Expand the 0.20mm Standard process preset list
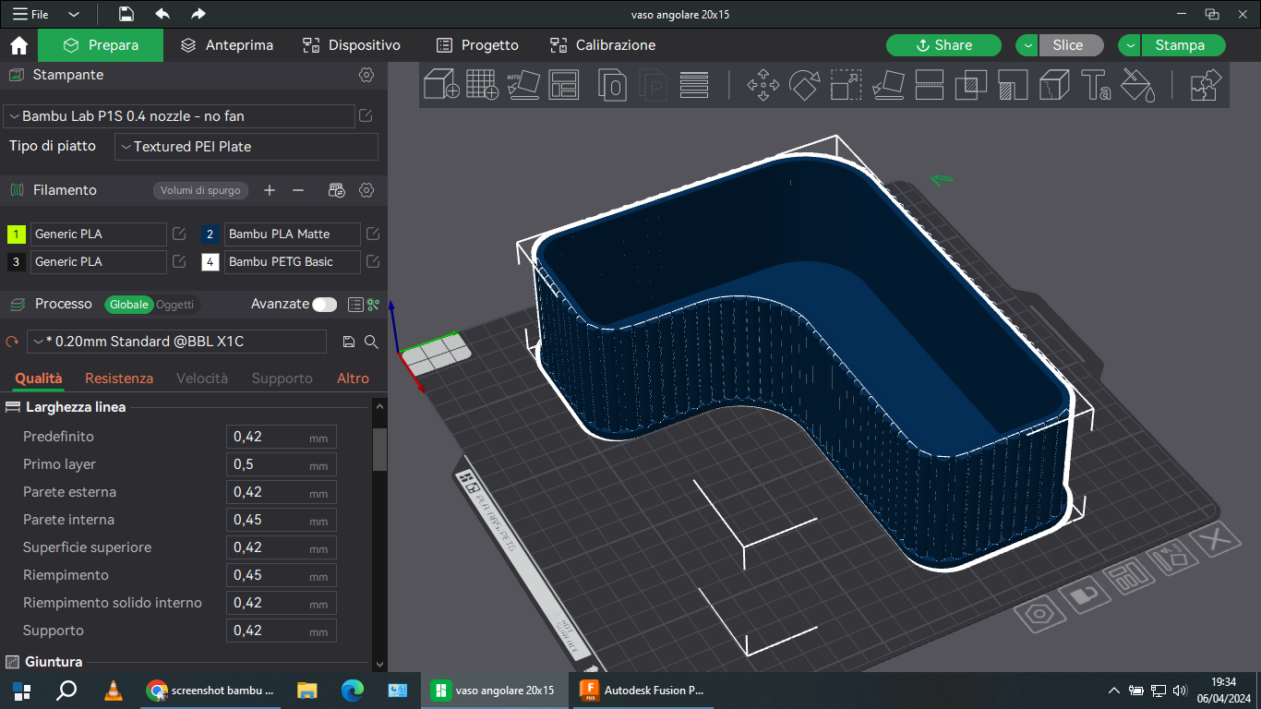Screen dimensions: 1261x709 176,342
